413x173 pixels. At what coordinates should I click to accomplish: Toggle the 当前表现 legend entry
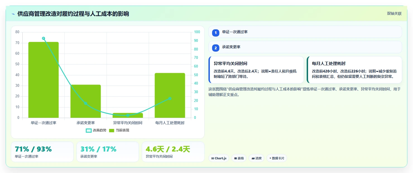pos(119,130)
